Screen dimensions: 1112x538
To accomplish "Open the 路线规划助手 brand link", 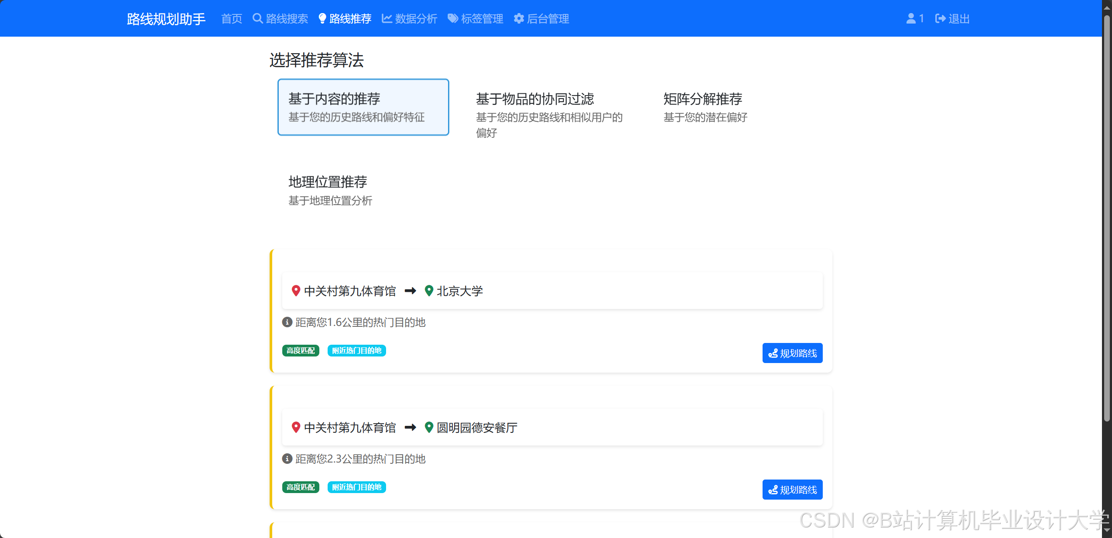I will point(166,19).
